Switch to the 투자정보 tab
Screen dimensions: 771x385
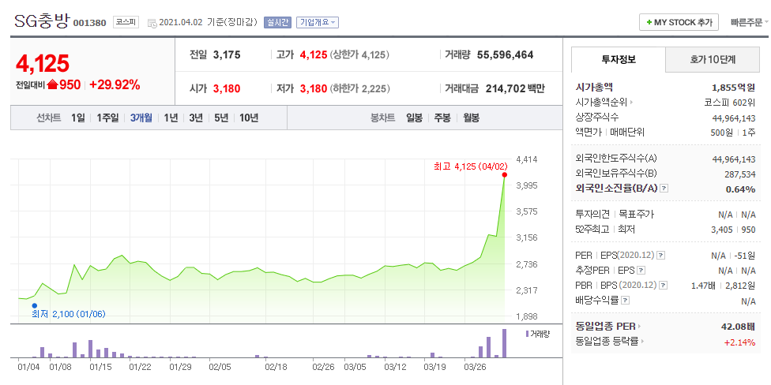[x=619, y=60]
